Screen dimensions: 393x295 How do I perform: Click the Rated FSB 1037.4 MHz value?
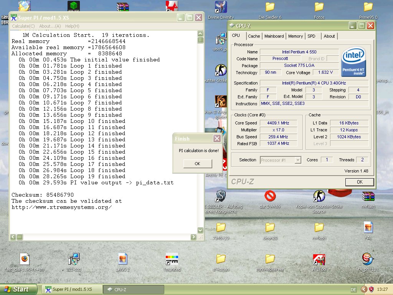click(278, 144)
